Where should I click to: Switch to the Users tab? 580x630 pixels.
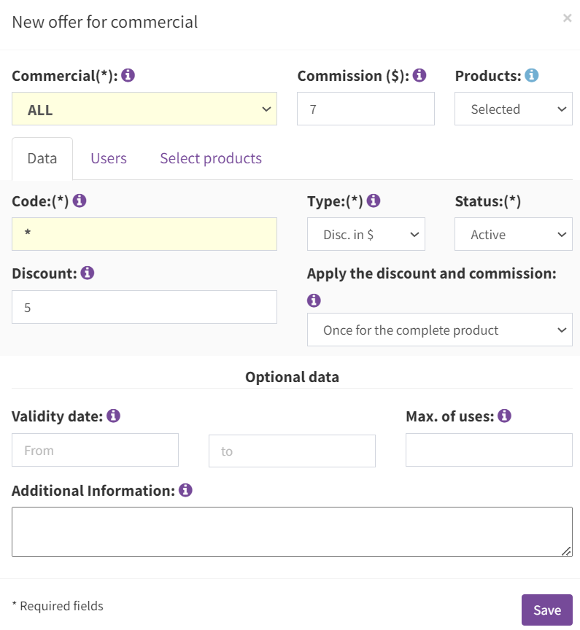tap(109, 158)
